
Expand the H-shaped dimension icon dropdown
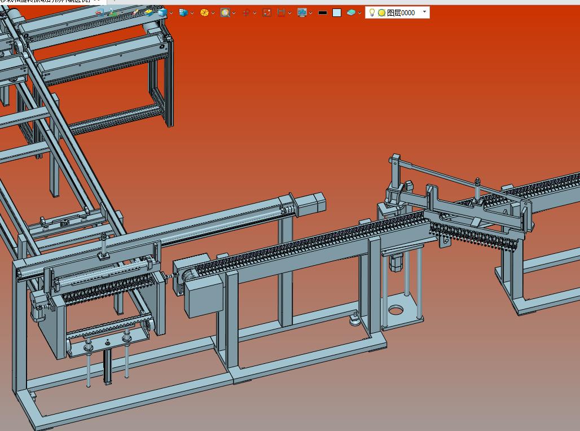point(289,13)
